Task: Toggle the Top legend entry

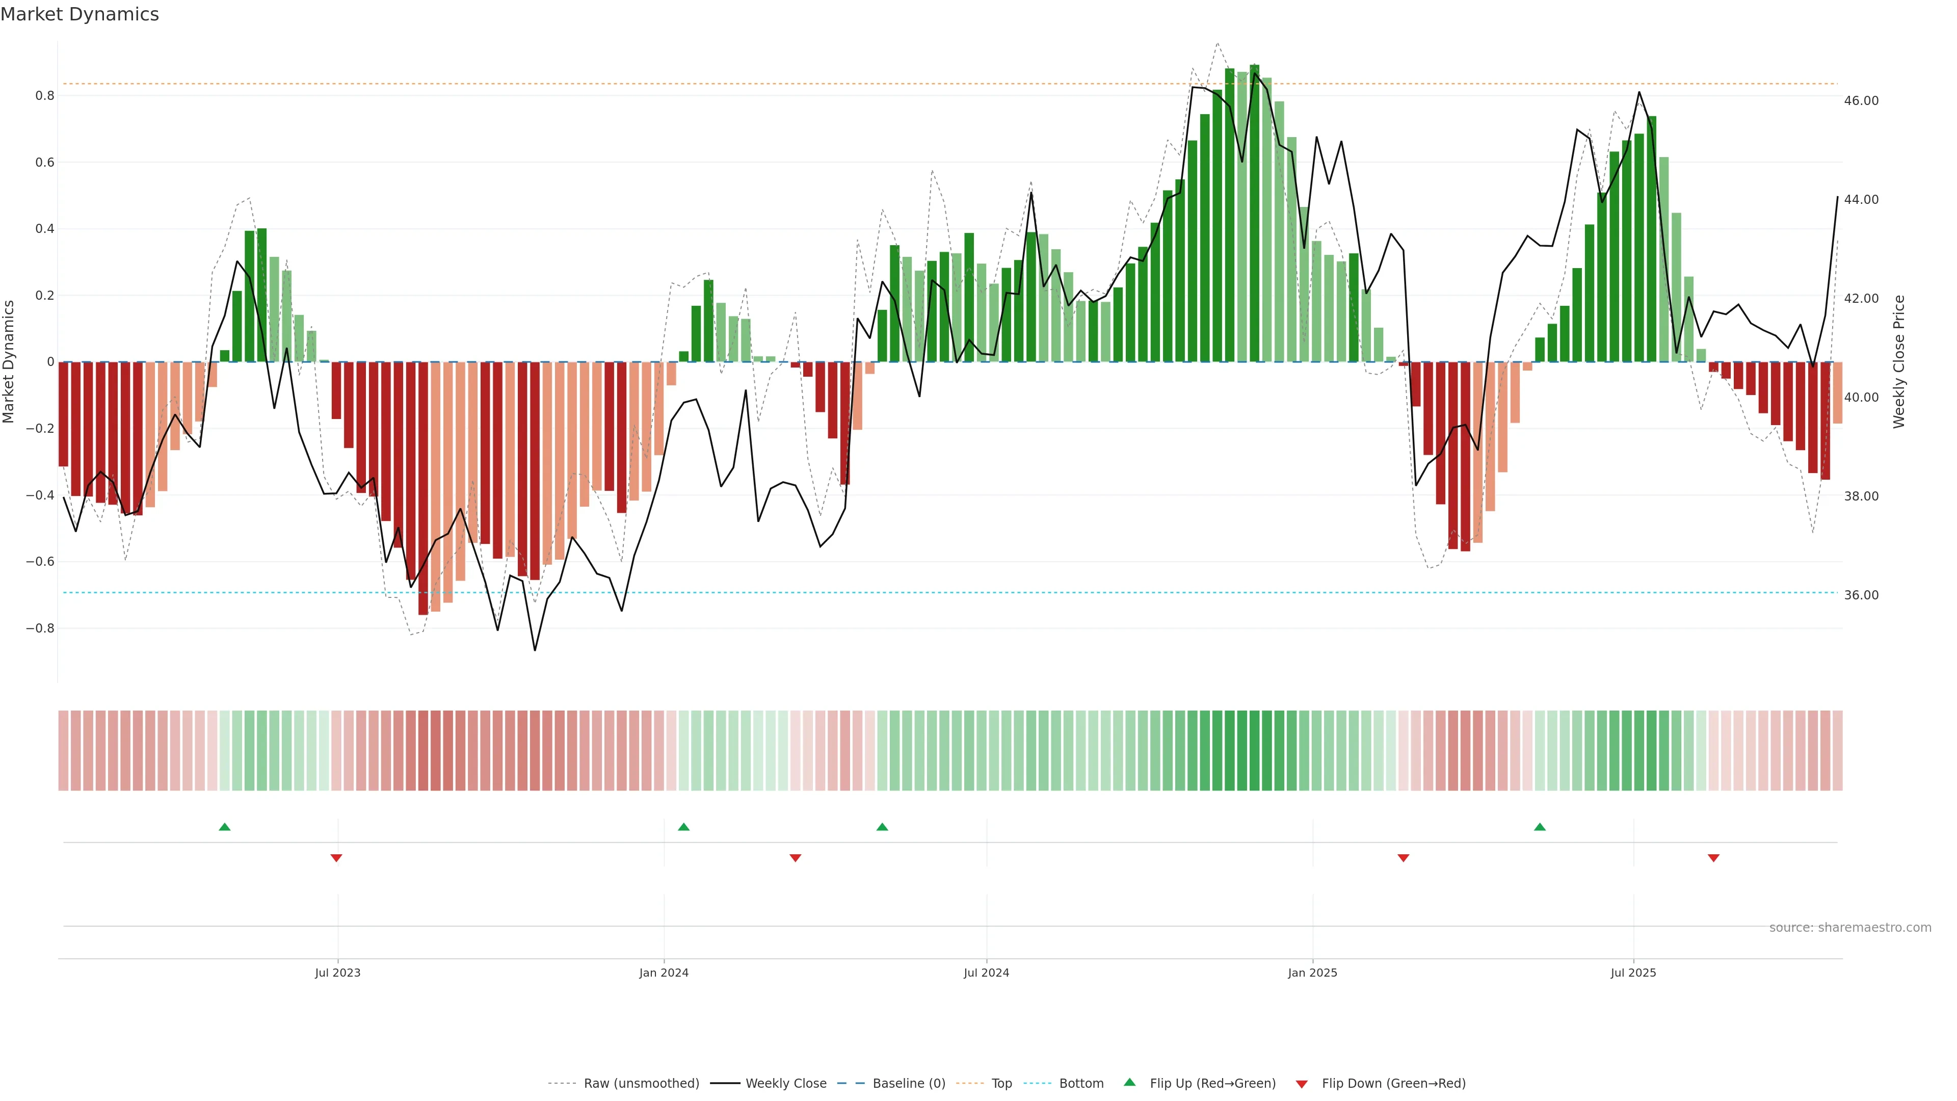Action: tap(1001, 1084)
